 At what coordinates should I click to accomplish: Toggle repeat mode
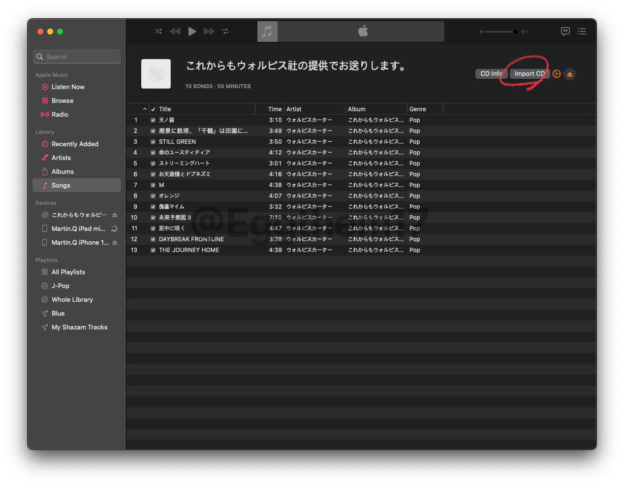(x=225, y=31)
